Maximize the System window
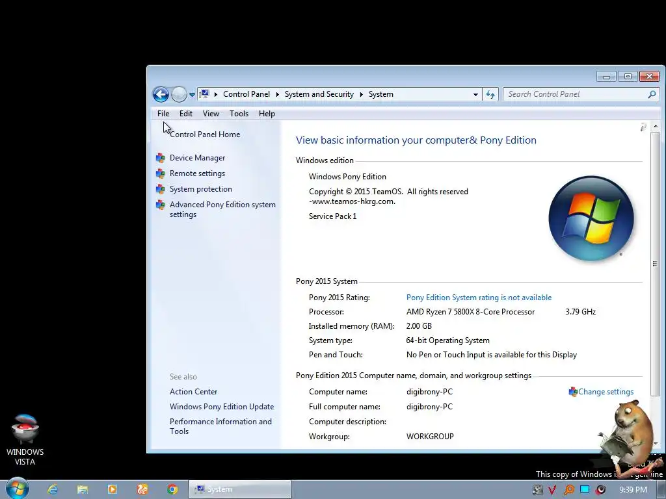 (x=628, y=77)
